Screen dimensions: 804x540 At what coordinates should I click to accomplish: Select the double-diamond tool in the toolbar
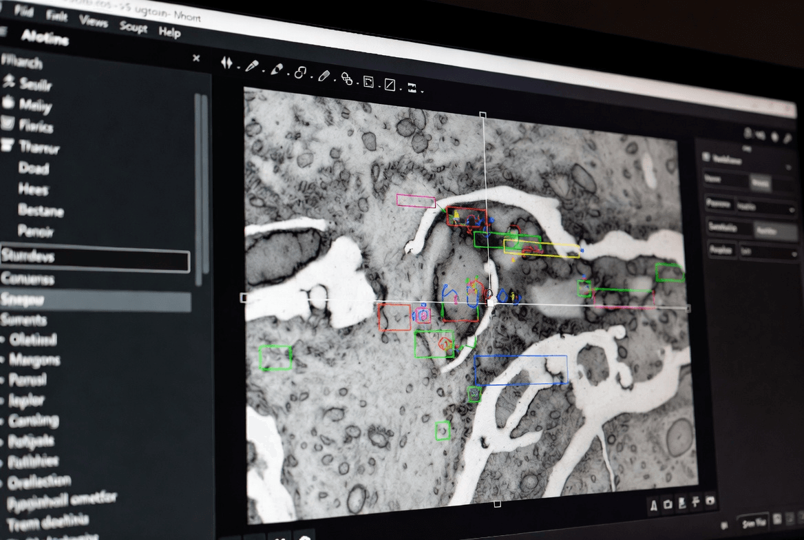(226, 63)
